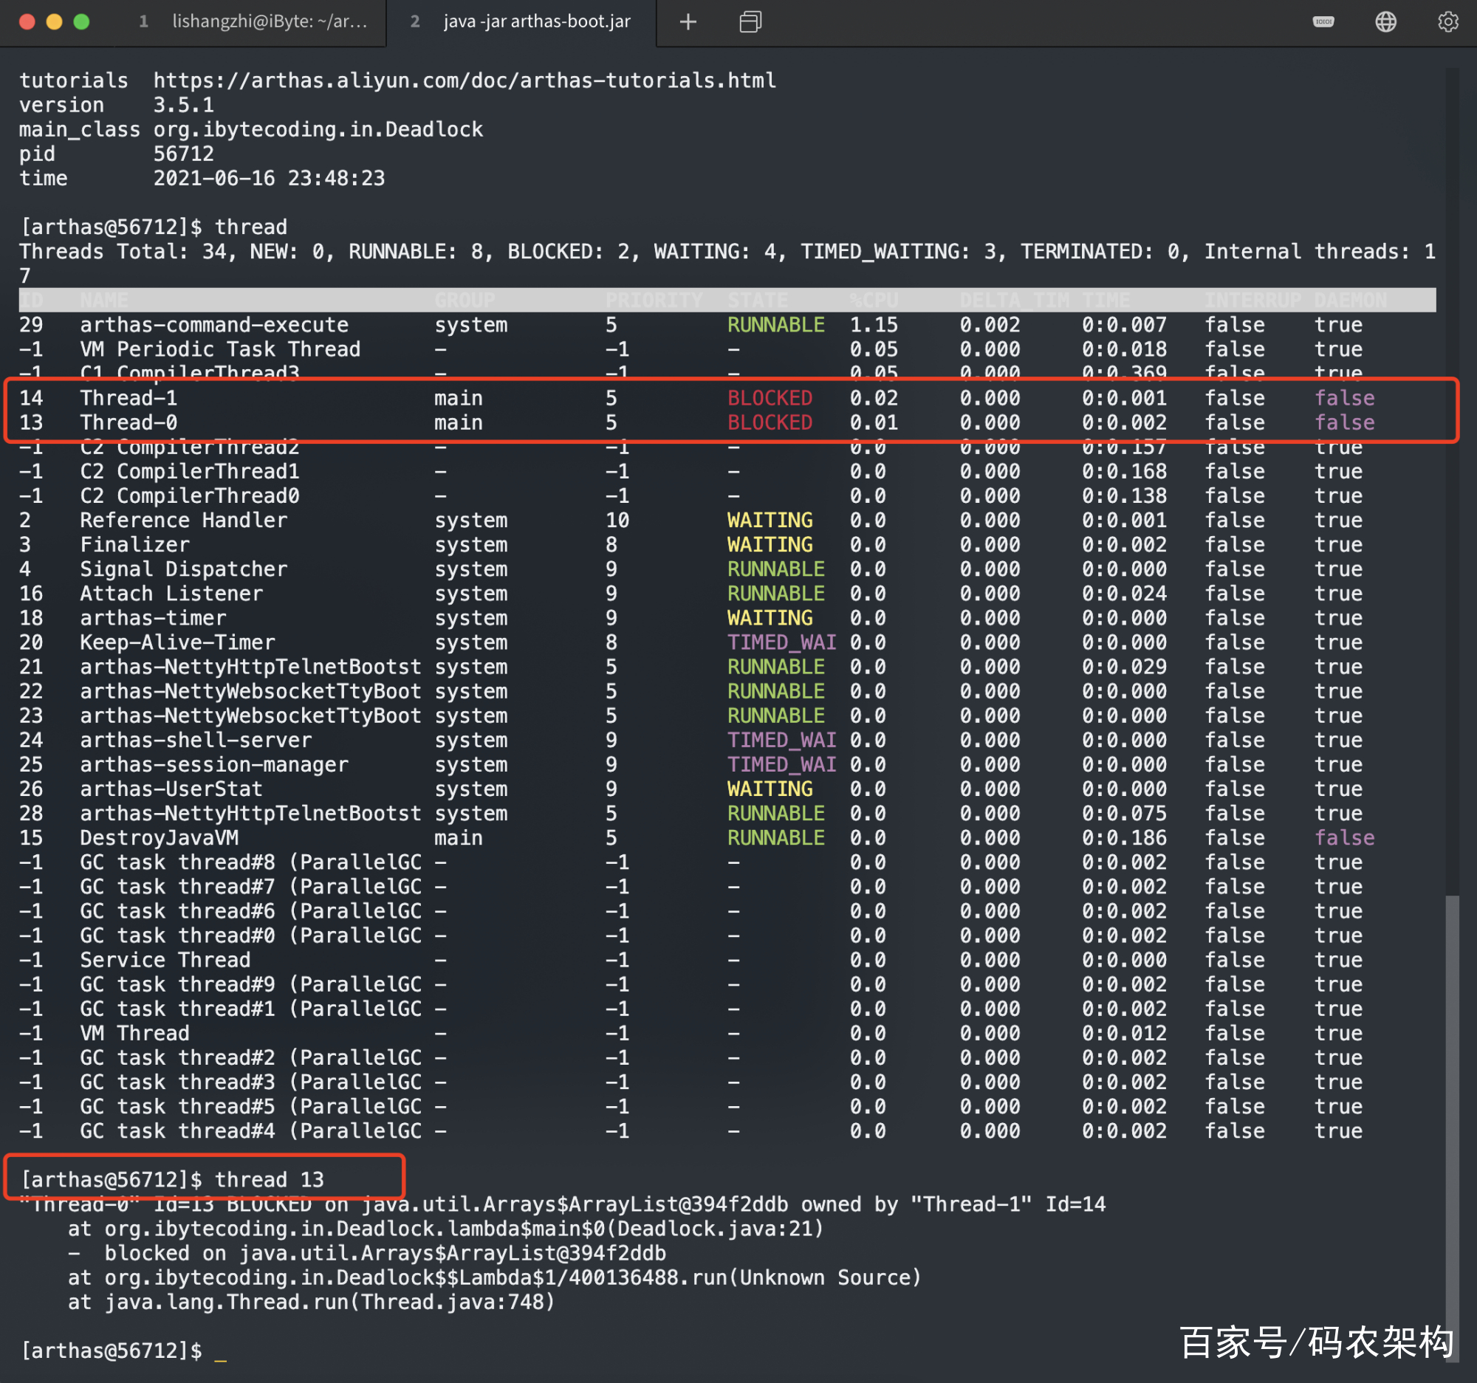
Task: Click daemon value false for DestroyJavaVM
Action: (x=1345, y=838)
